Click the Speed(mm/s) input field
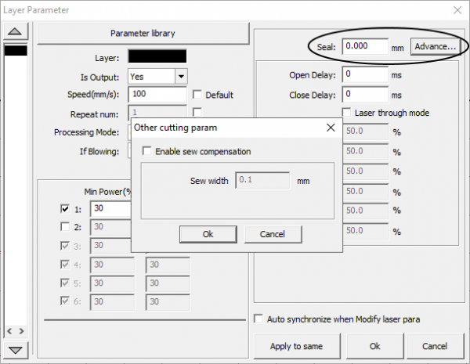The height and width of the screenshot is (364, 470). (157, 95)
